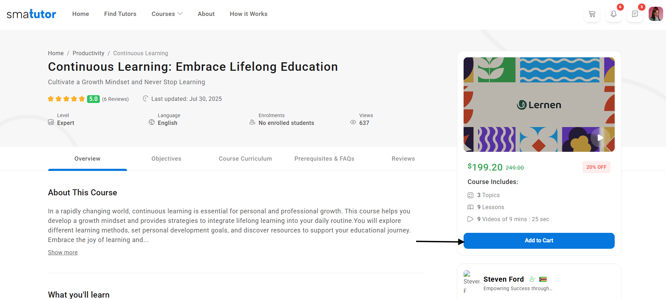
Task: Select the Prerequisites & FAQs tab
Action: click(x=324, y=159)
